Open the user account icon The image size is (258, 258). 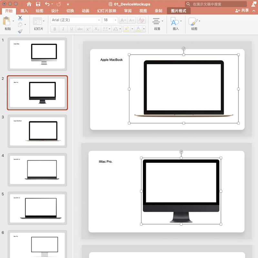tap(254, 4)
